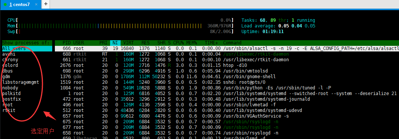Select rtkit-daemon row with PID 688
Image resolution: width=399 pixels, height=139 pixels.
tap(227, 54)
